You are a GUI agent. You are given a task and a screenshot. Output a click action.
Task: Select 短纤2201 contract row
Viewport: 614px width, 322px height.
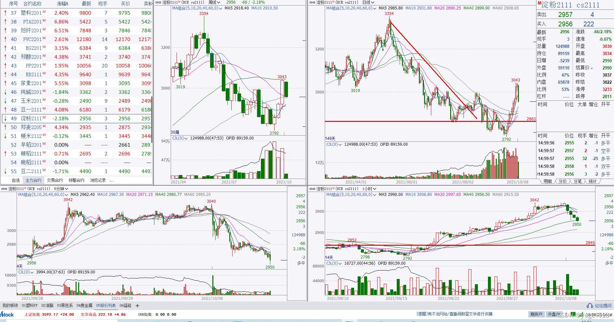pyautogui.click(x=77, y=31)
